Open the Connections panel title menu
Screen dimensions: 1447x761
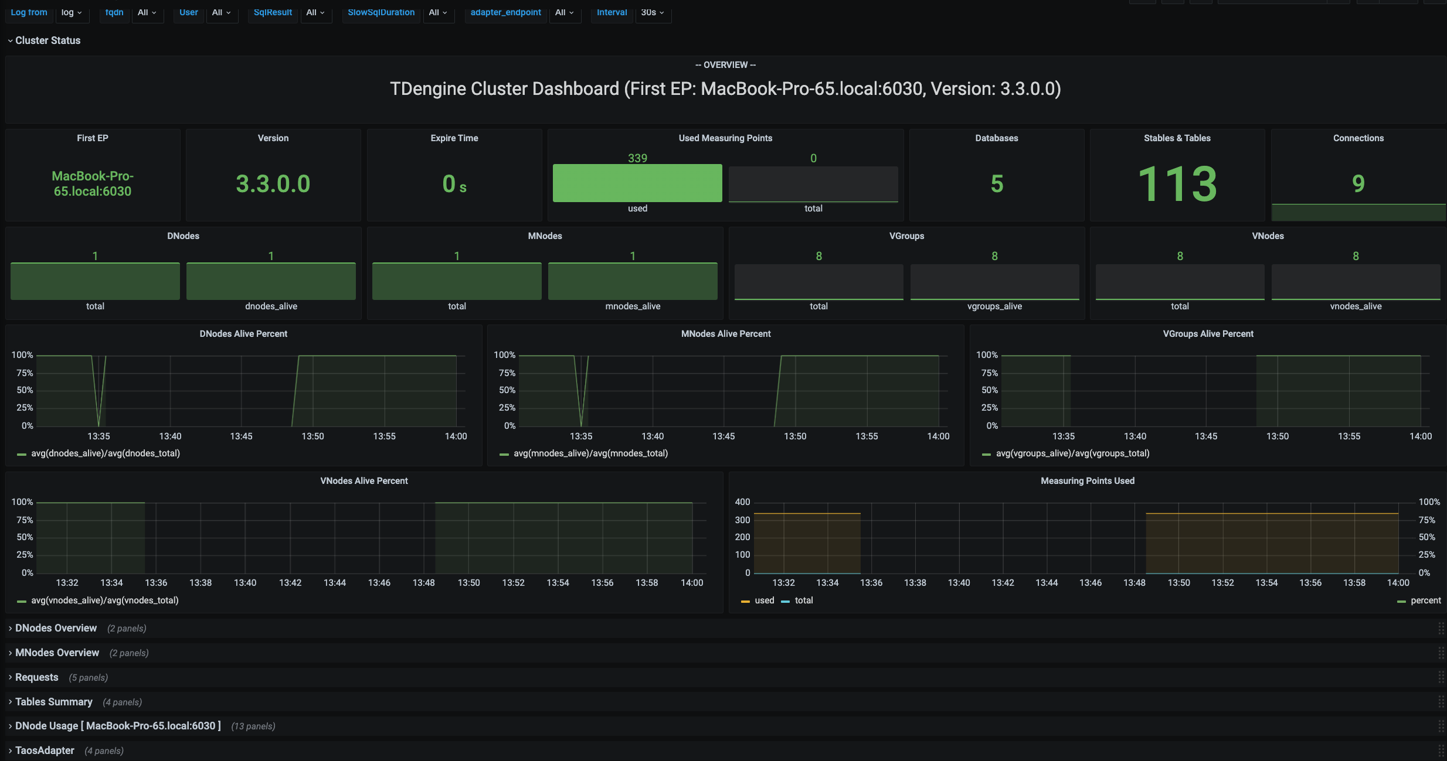coord(1358,138)
